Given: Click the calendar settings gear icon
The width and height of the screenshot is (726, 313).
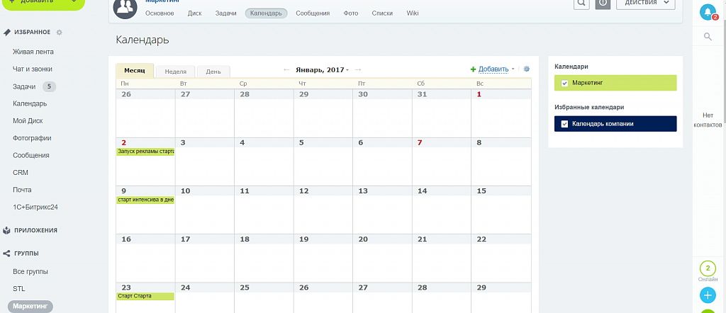Looking at the screenshot, I should point(526,69).
